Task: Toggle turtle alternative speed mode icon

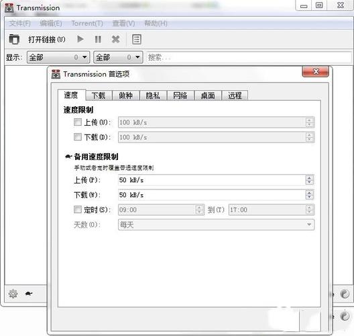Action: [29, 294]
